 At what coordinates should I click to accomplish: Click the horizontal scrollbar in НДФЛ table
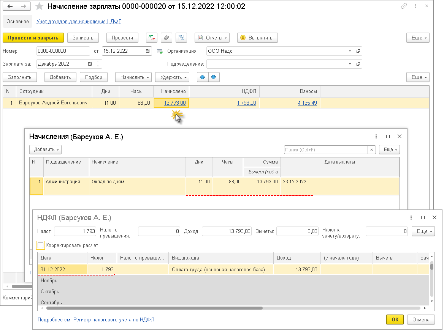click(x=154, y=308)
